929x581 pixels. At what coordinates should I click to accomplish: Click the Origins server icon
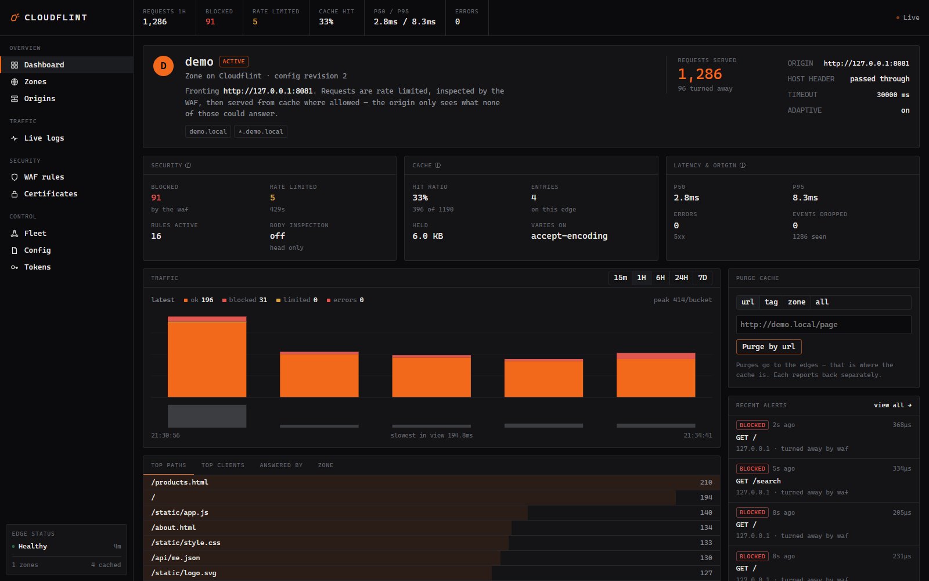(x=15, y=99)
